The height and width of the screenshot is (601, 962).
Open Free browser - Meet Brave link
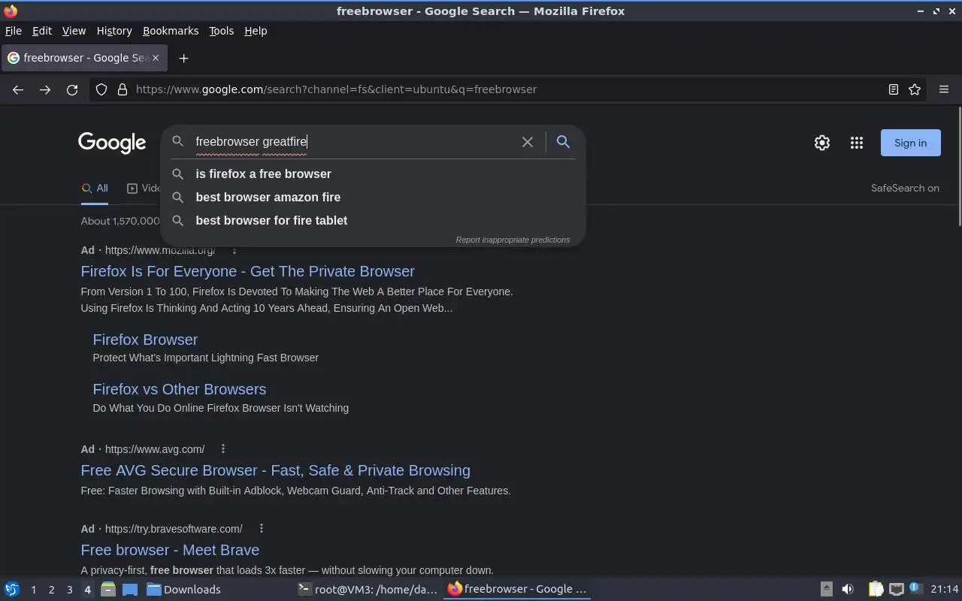pyautogui.click(x=170, y=550)
